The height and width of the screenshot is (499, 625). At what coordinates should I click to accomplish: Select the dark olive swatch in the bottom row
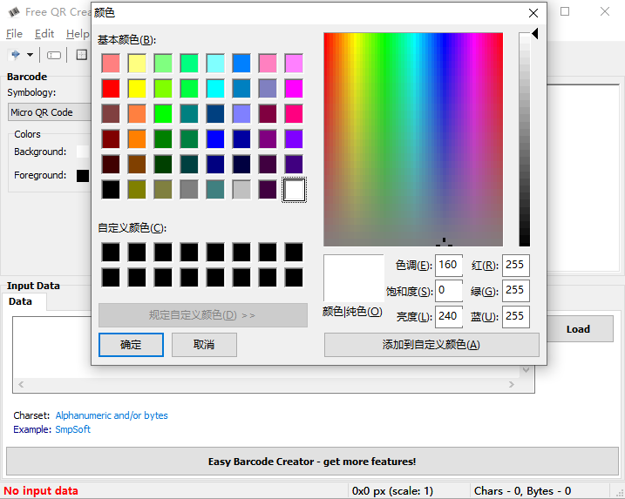[137, 190]
